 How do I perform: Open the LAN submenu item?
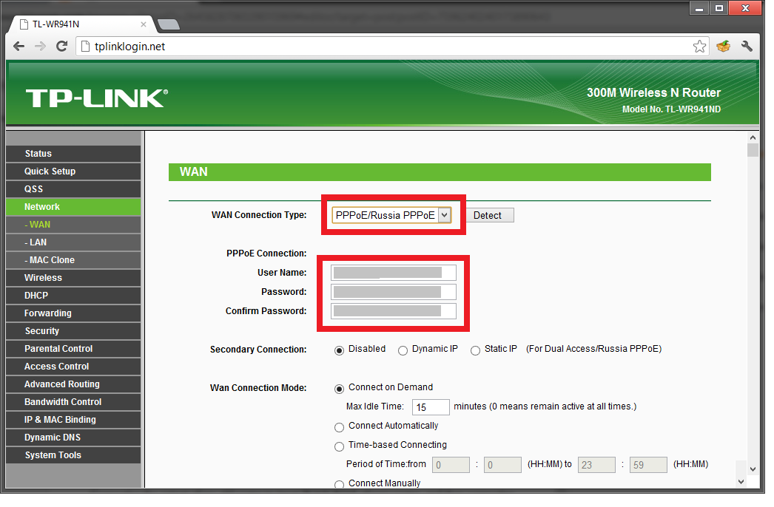(x=73, y=242)
